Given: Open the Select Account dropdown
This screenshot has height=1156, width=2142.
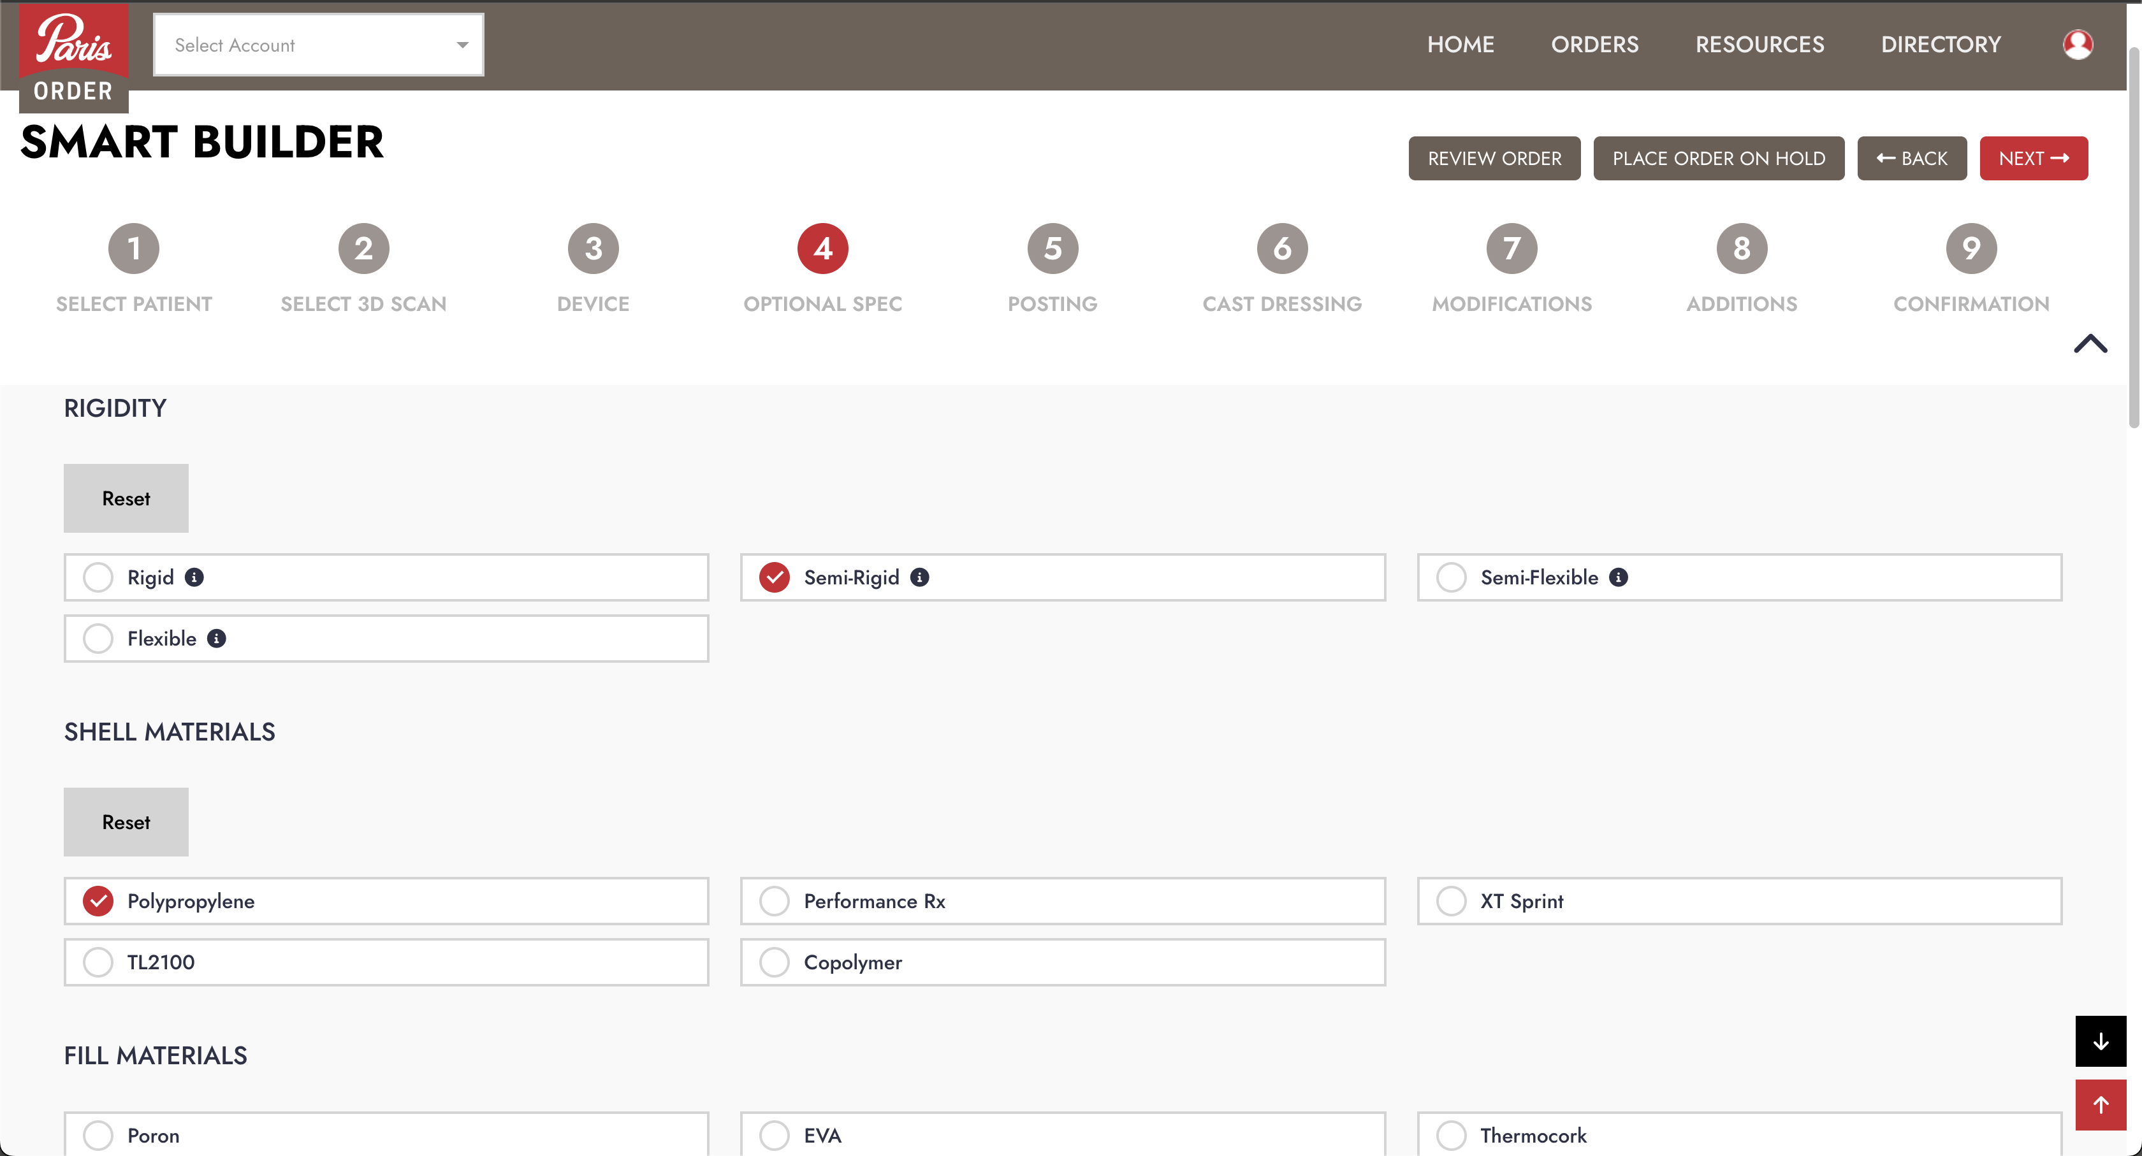Looking at the screenshot, I should point(319,45).
